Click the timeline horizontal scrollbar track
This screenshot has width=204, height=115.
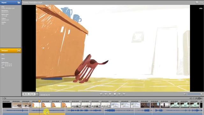point(98,98)
